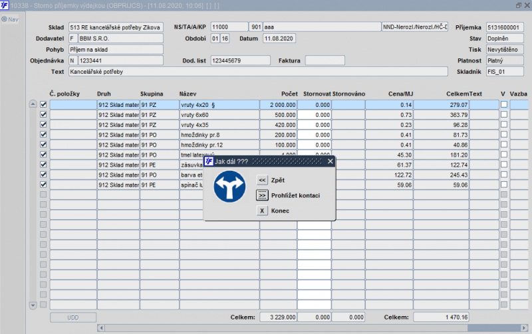Toggle the V checkbox in the 59.06 row

pos(504,185)
